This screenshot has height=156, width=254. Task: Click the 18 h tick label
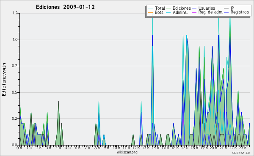click(x=194, y=148)
